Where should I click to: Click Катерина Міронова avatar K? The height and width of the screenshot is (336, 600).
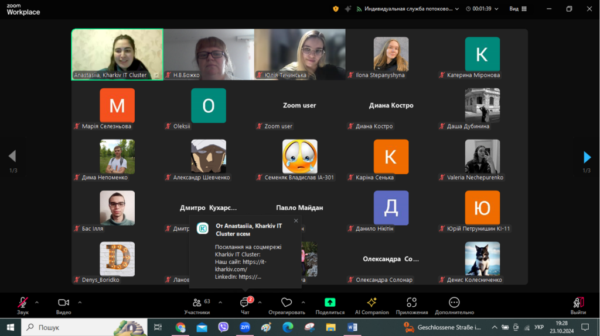(x=482, y=54)
